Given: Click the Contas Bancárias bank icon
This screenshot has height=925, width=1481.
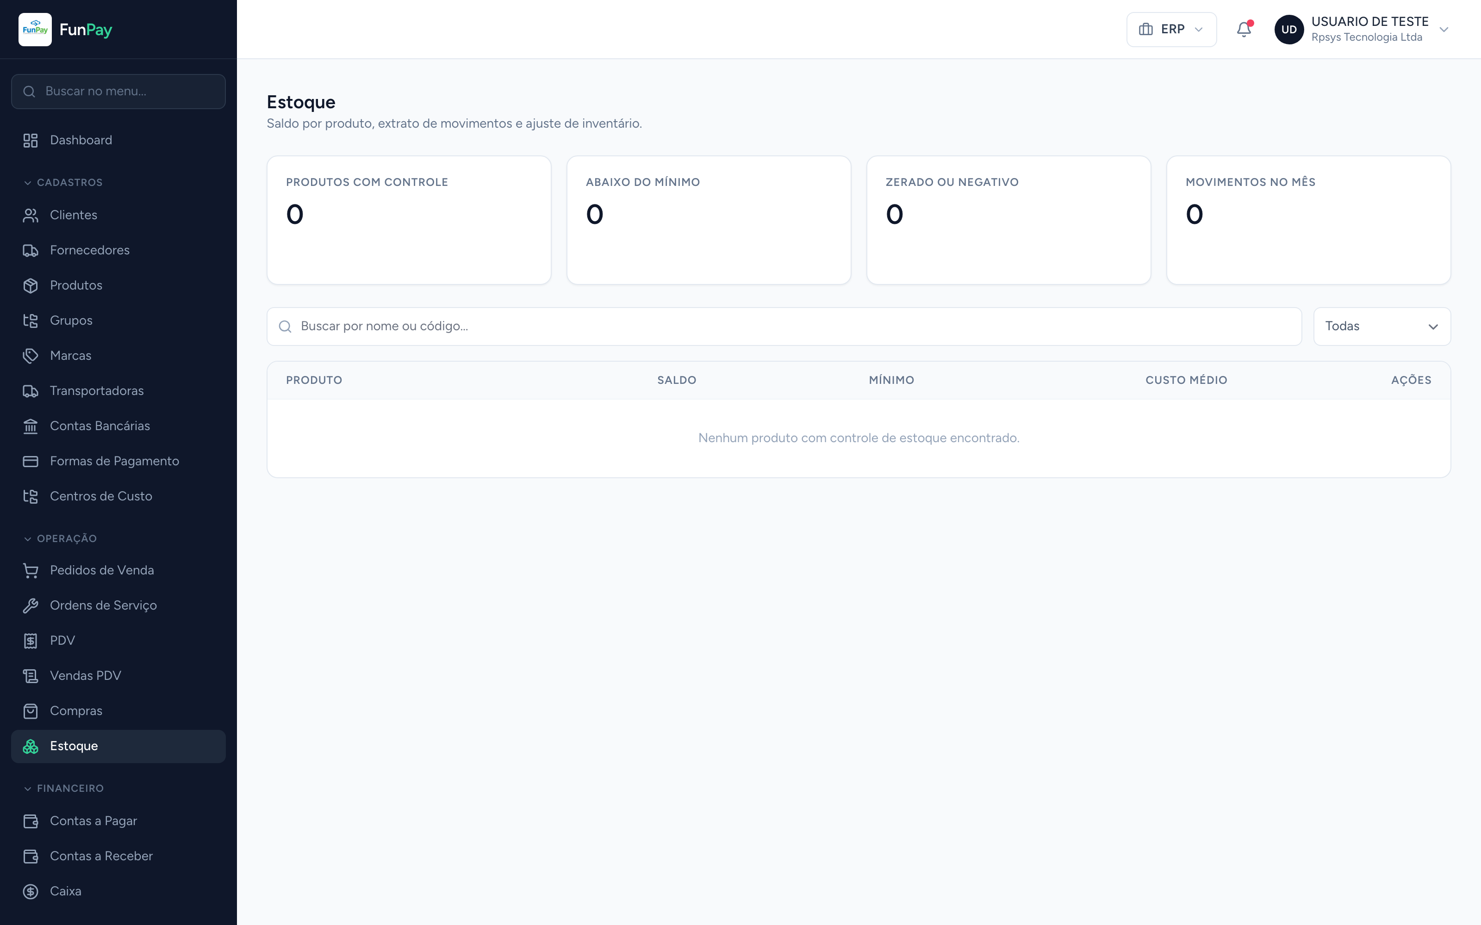Looking at the screenshot, I should [x=31, y=426].
